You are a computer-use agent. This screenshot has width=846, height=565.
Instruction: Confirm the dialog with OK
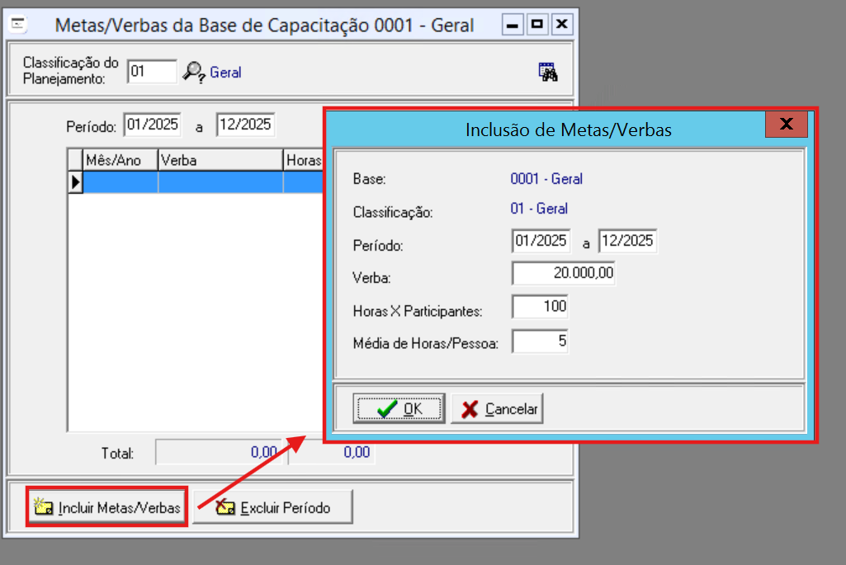click(x=399, y=409)
